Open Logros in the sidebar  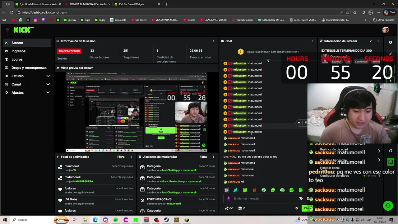pos(27,59)
